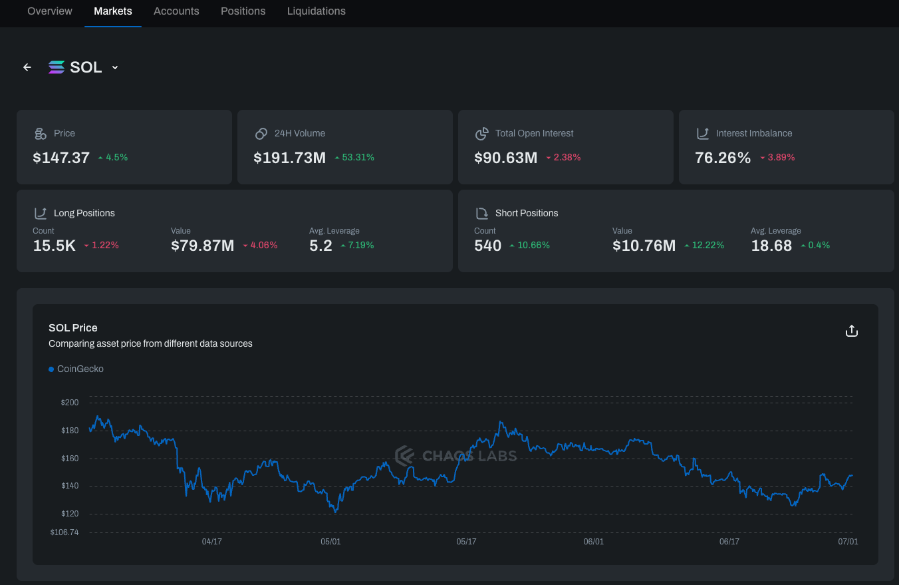Screen dimensions: 899x585
Task: Click the 5.2 long average leverage
Action: tap(321, 246)
